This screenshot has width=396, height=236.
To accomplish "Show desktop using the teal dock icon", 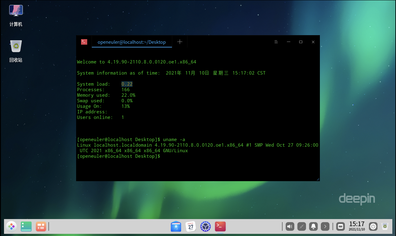I will click(x=26, y=226).
